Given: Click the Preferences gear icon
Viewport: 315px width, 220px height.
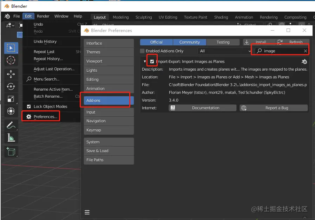Looking at the screenshot, I should [29, 117].
